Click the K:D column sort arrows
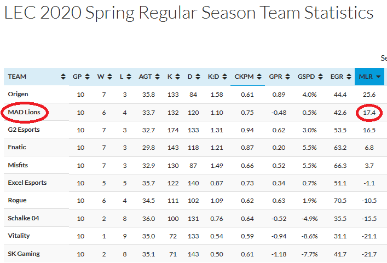Image resolution: width=387 pixels, height=263 pixels. click(x=224, y=77)
